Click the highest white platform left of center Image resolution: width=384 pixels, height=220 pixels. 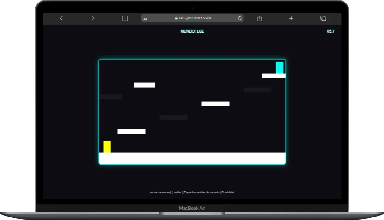[144, 85]
